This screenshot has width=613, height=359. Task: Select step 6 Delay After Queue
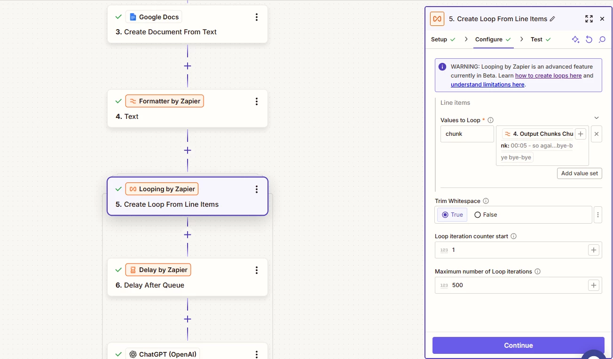(x=188, y=277)
